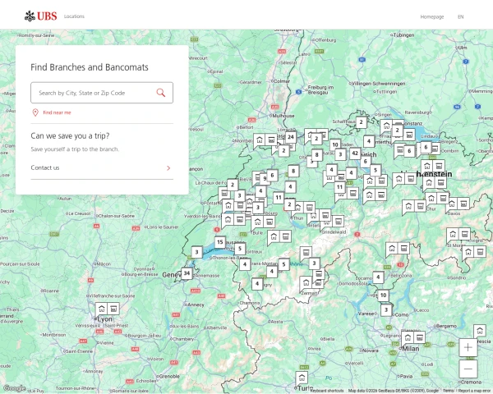Select the branch marker above St Moritz

click(x=453, y=234)
